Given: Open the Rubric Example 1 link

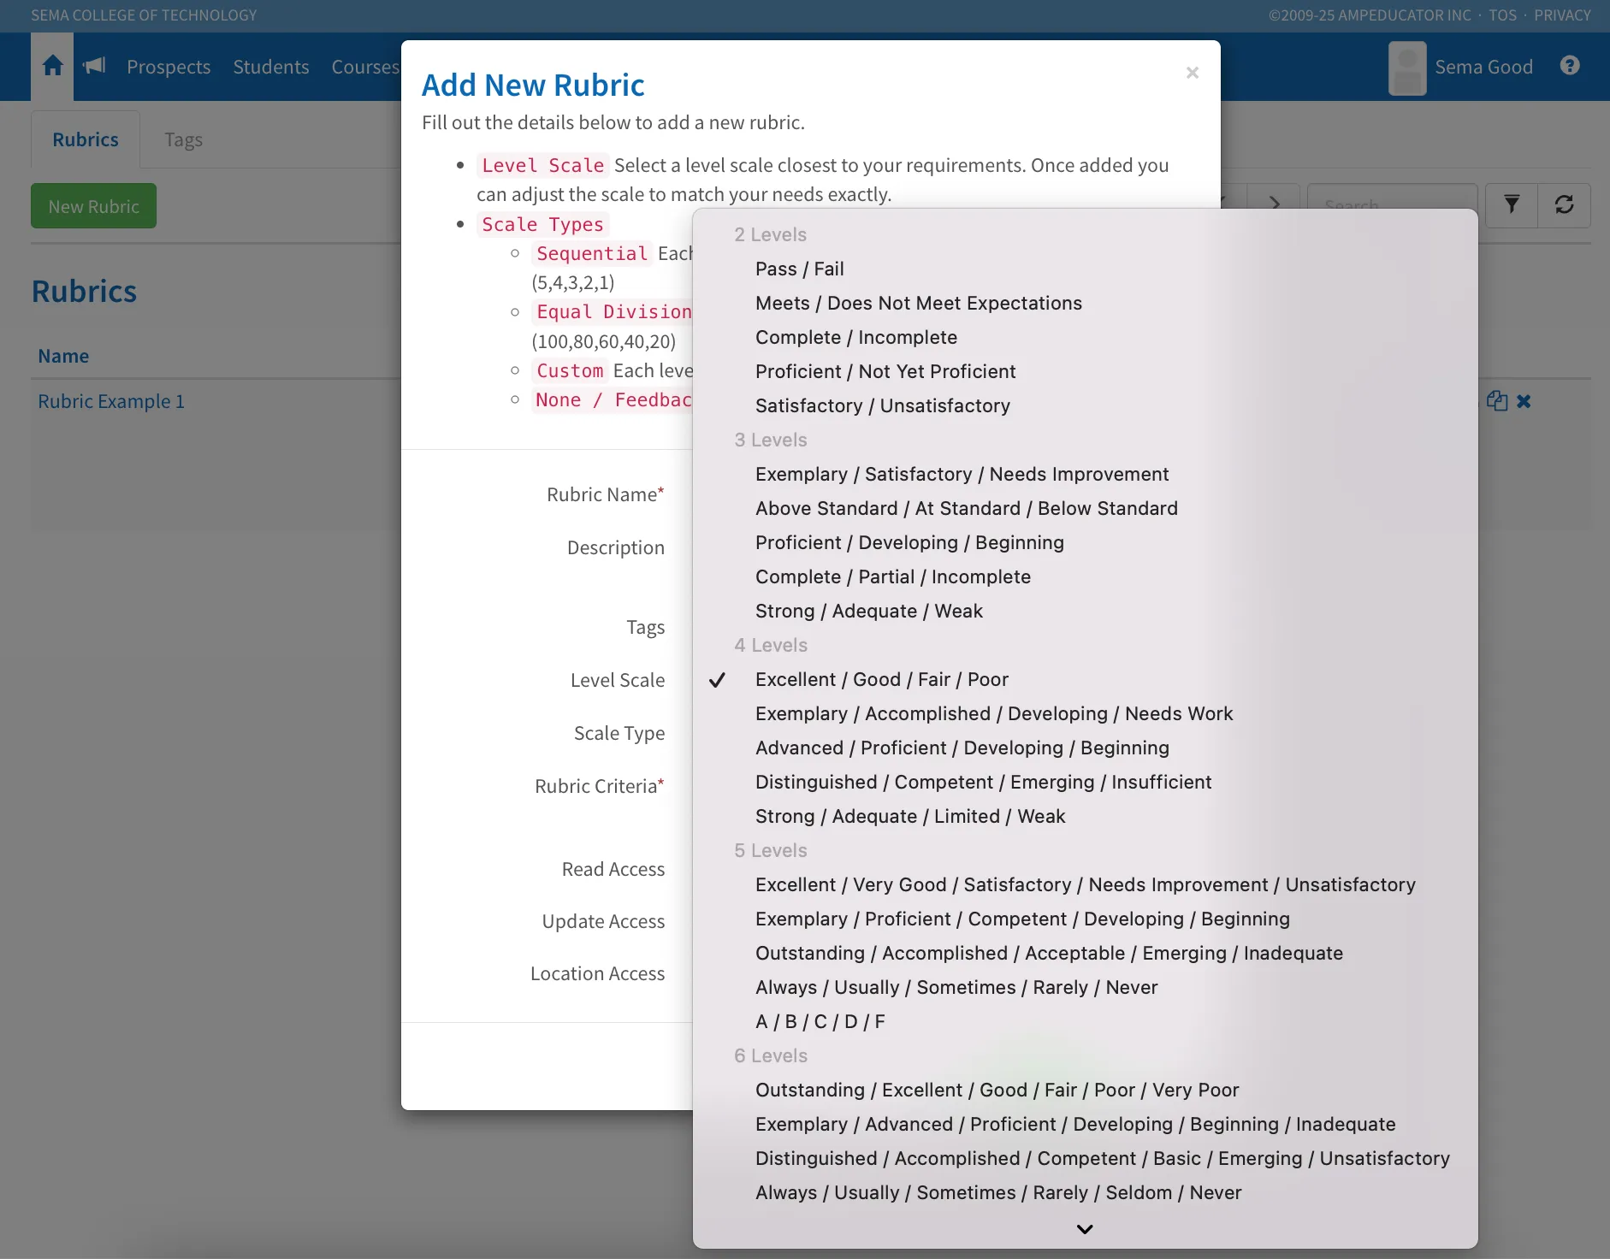Looking at the screenshot, I should click(x=111, y=401).
